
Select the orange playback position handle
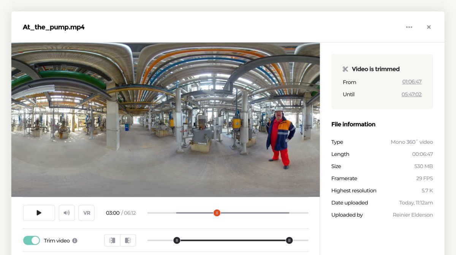[217, 212]
